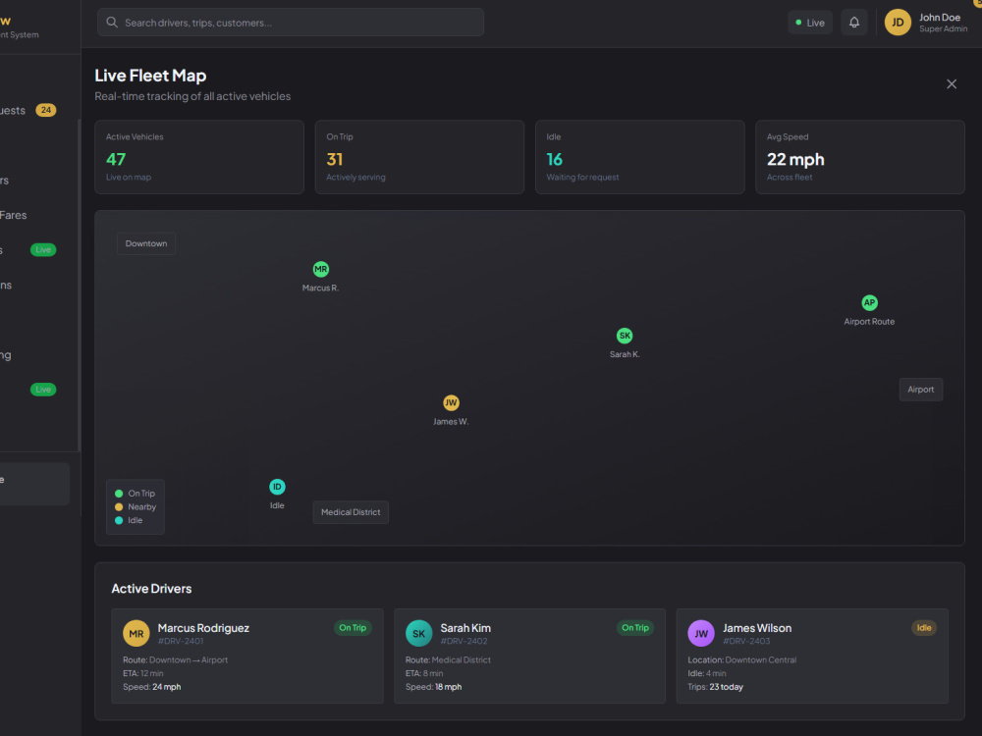Click the Avg Speed 22 mph value
Screen dimensions: 982x736
(795, 160)
